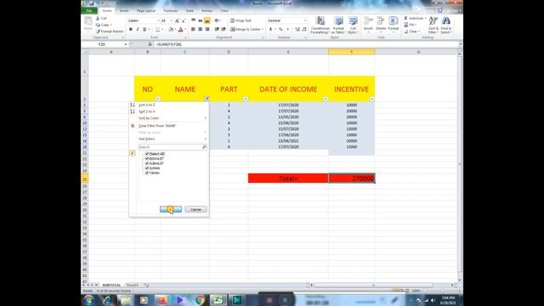The image size is (544, 306).
Task: Select the column F header
Action: 351,52
